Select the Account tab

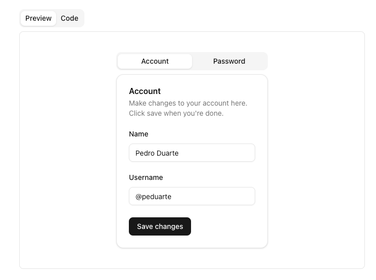pyautogui.click(x=155, y=61)
